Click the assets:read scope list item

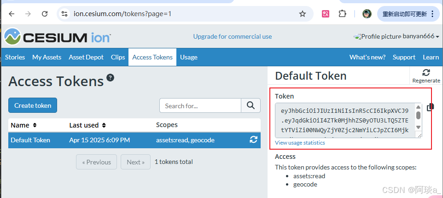click(x=309, y=176)
